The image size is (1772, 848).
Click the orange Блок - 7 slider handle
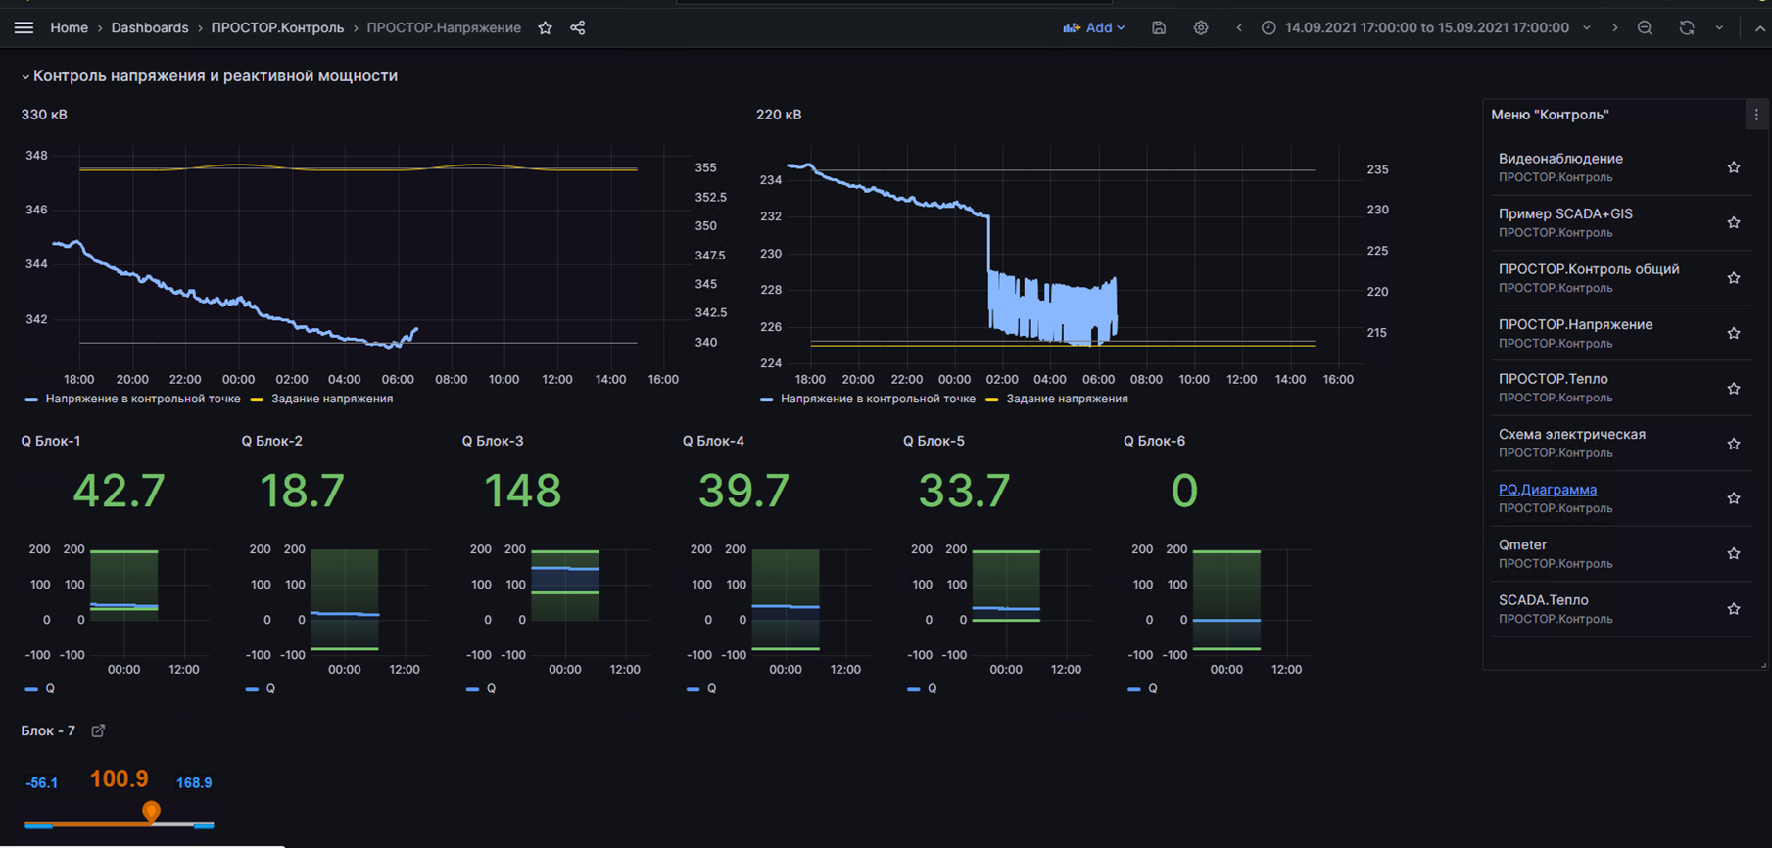[151, 811]
